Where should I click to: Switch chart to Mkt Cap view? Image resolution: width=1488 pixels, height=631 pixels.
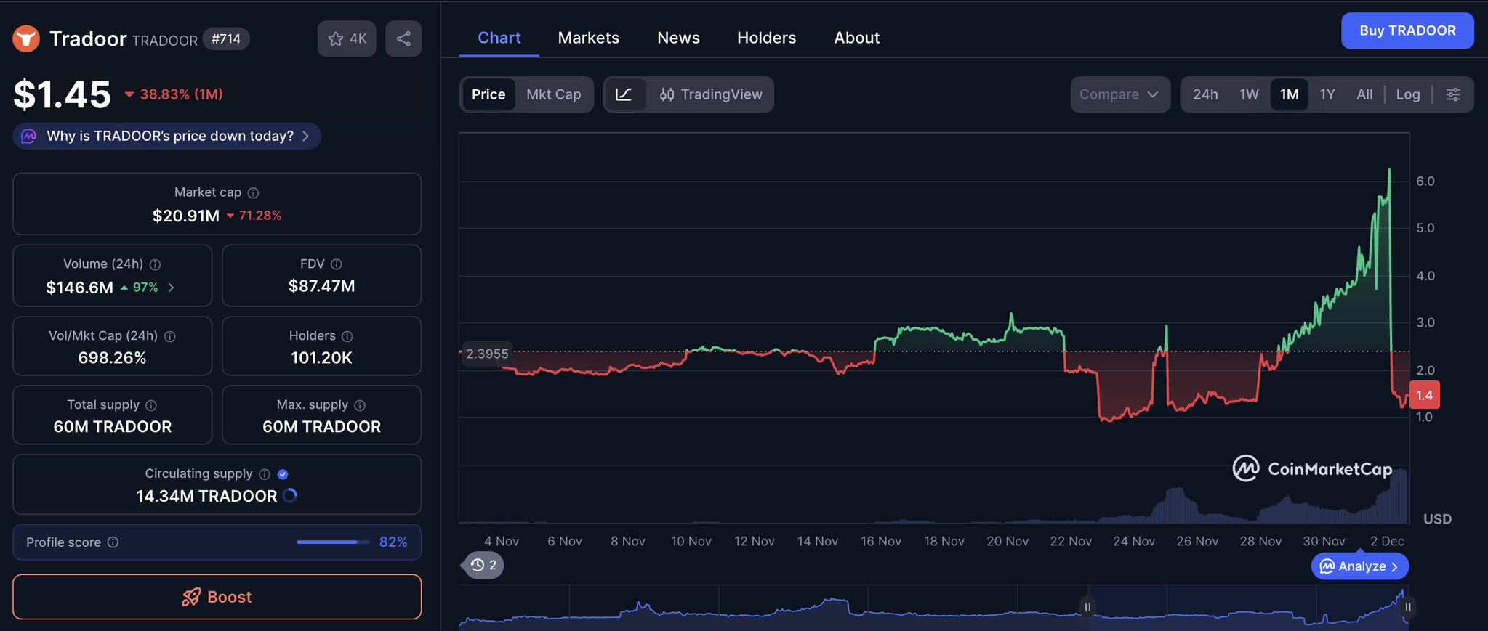[553, 94]
